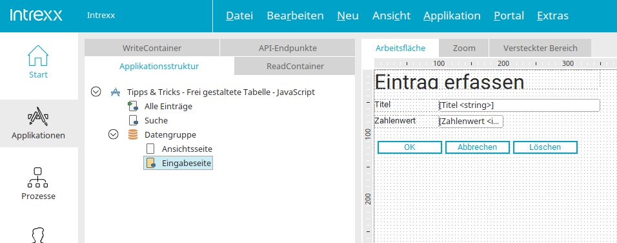
Task: Select the Eintrag erfassen heading
Action: click(x=450, y=81)
